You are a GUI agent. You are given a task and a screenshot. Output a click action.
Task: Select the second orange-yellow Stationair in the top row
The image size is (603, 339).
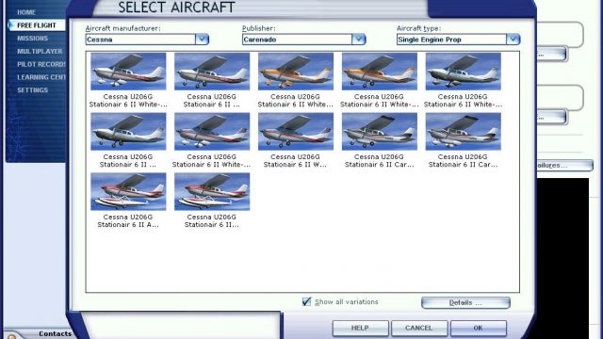tap(379, 72)
